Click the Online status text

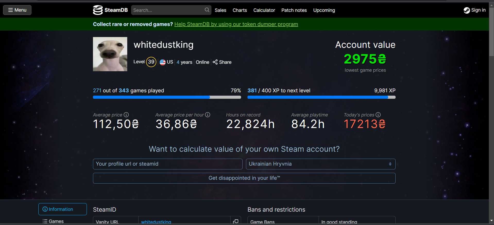click(x=202, y=62)
